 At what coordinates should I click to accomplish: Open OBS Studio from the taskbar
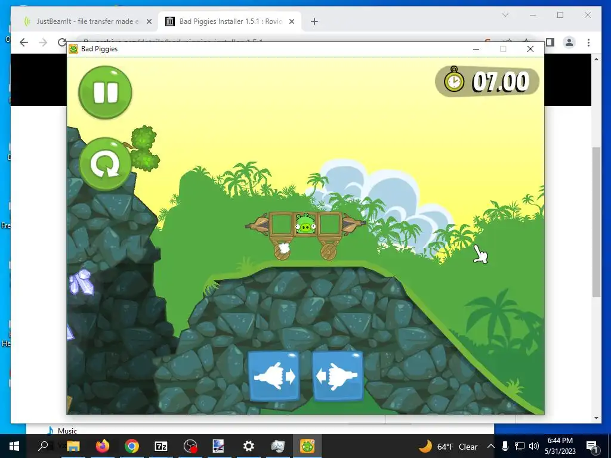[190, 446]
